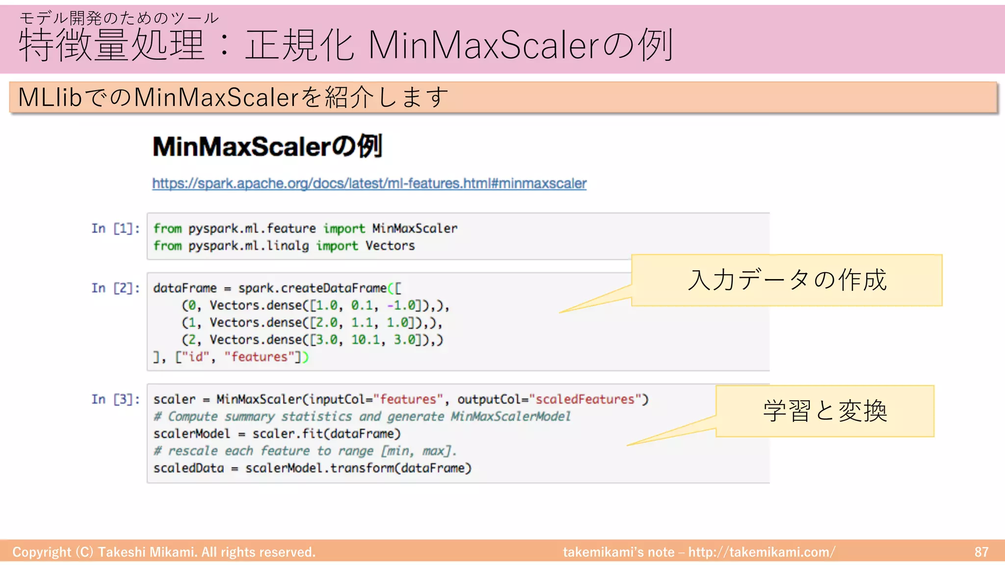Screen dimensions: 1005x565
Task: Click the '入力データの作成' callout box
Action: (787, 280)
